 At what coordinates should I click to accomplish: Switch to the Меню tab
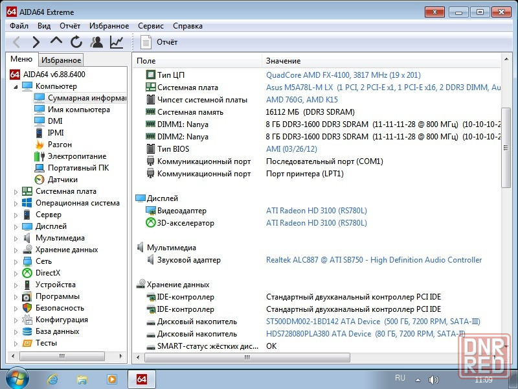tap(21, 59)
